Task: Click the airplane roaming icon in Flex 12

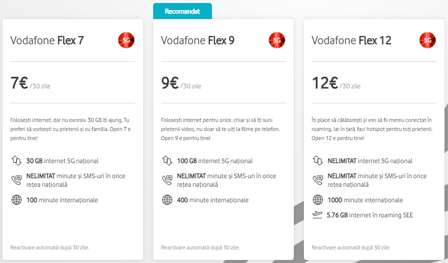Action: 317,215
